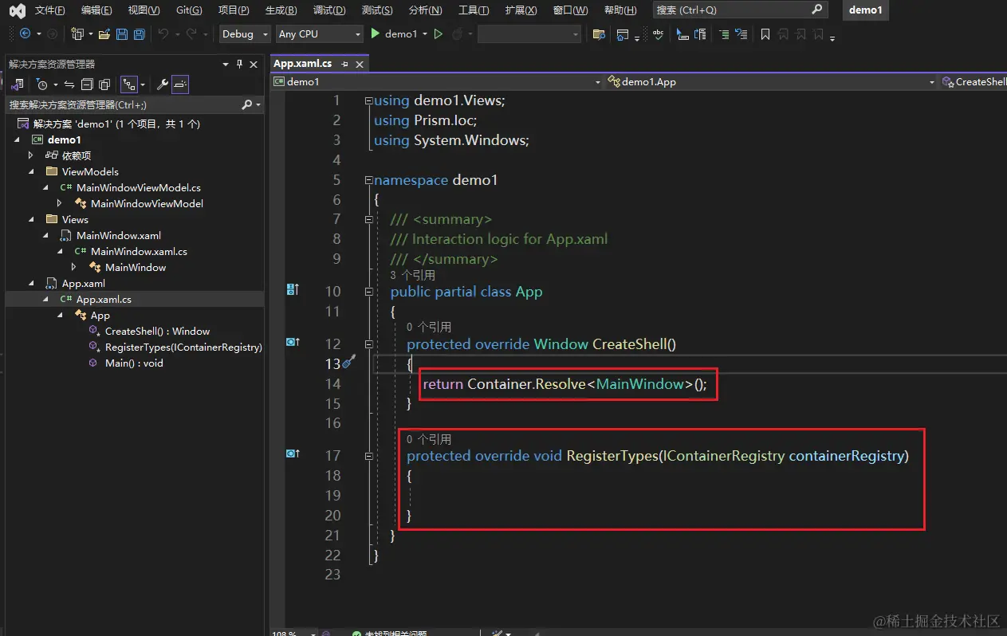Click the spell checker abc icon
Viewport: 1007px width, 636px height.
point(658,34)
